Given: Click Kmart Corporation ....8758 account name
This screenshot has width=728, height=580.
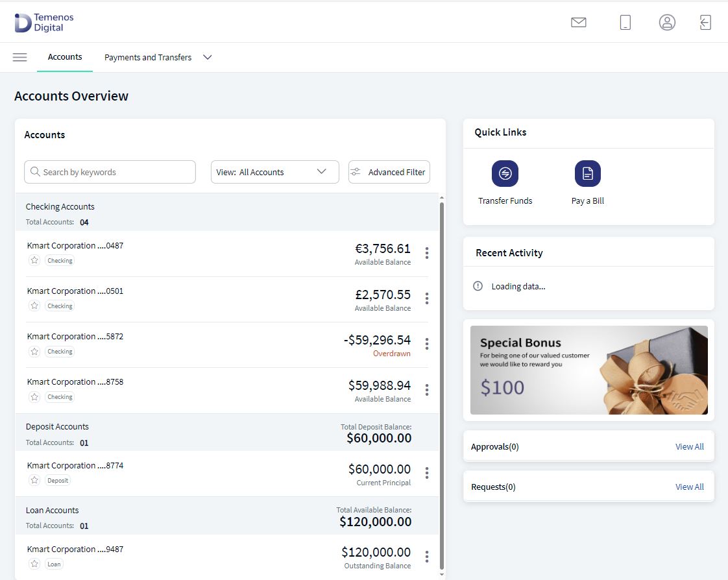Looking at the screenshot, I should [x=75, y=381].
